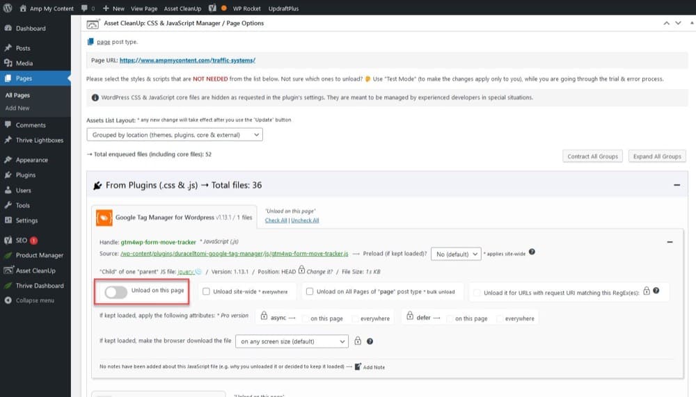Open Asset CleanUp in admin bar
696x397 pixels.
[182, 8]
